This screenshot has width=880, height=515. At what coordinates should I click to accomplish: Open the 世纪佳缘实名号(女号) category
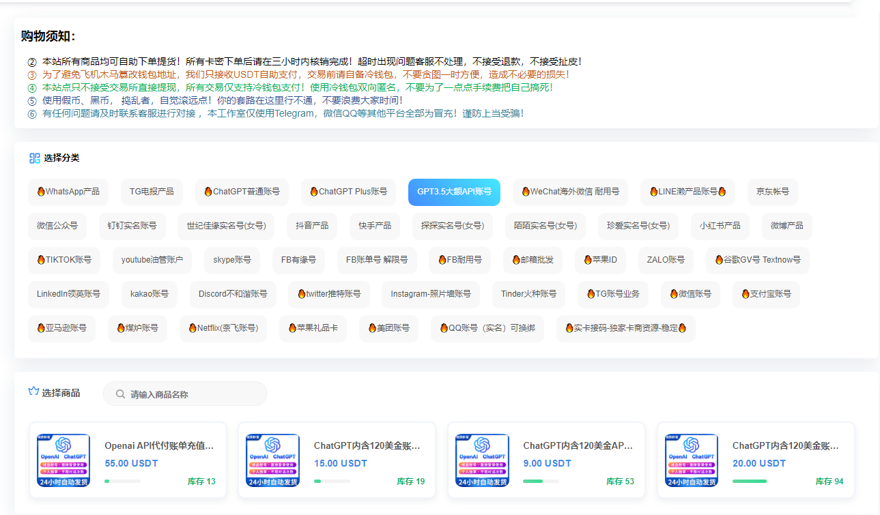pos(226,226)
